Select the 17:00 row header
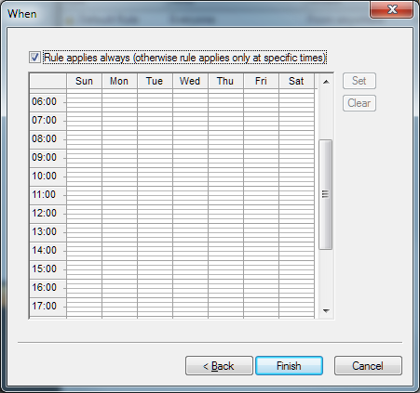Viewport: 420px width, 393px height. pos(47,307)
